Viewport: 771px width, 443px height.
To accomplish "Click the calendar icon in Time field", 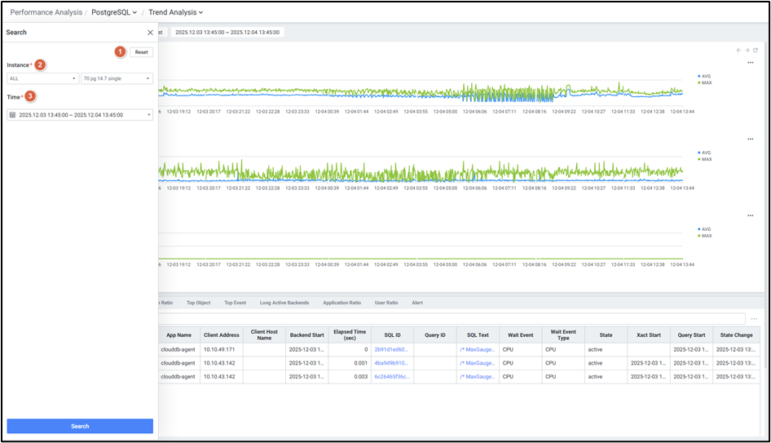I will coord(12,115).
